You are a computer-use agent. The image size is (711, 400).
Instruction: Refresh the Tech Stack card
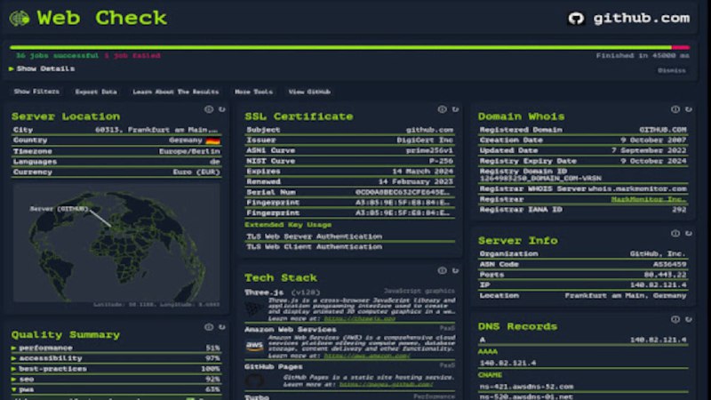(455, 270)
